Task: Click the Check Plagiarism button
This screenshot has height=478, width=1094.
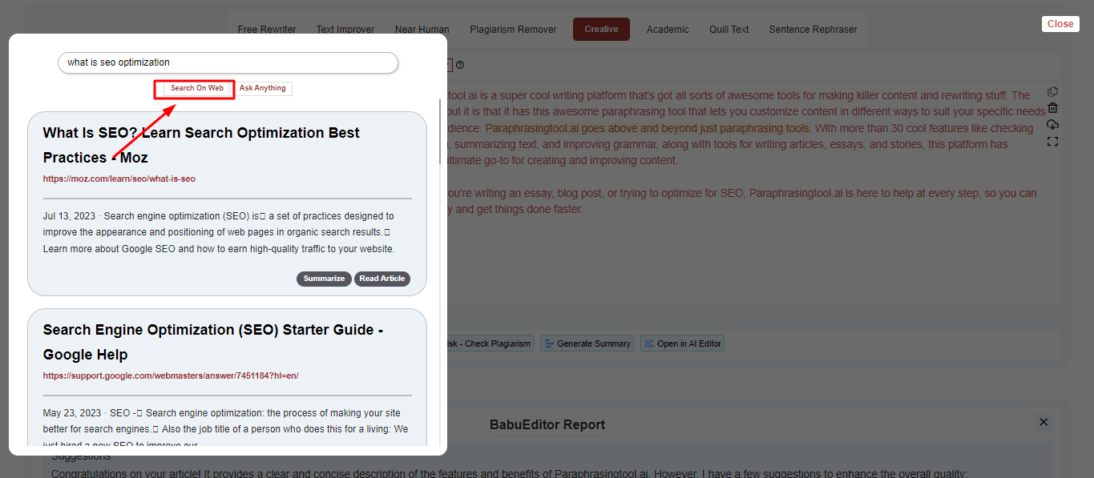Action: 489,343
